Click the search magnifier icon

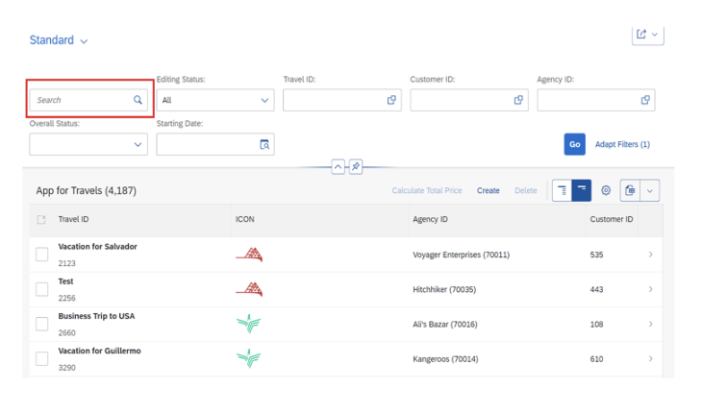pyautogui.click(x=138, y=100)
